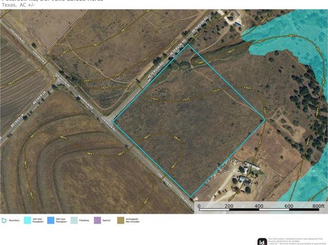This screenshot has width=328, height=245.
Task: Click the "Special" legend label text
Action: point(106,220)
